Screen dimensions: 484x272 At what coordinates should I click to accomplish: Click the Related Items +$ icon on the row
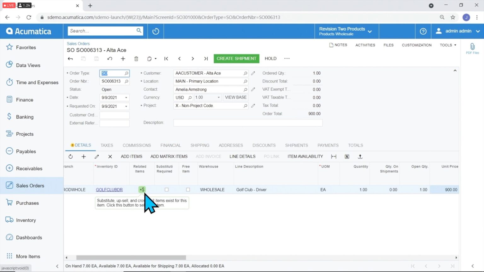tap(142, 190)
